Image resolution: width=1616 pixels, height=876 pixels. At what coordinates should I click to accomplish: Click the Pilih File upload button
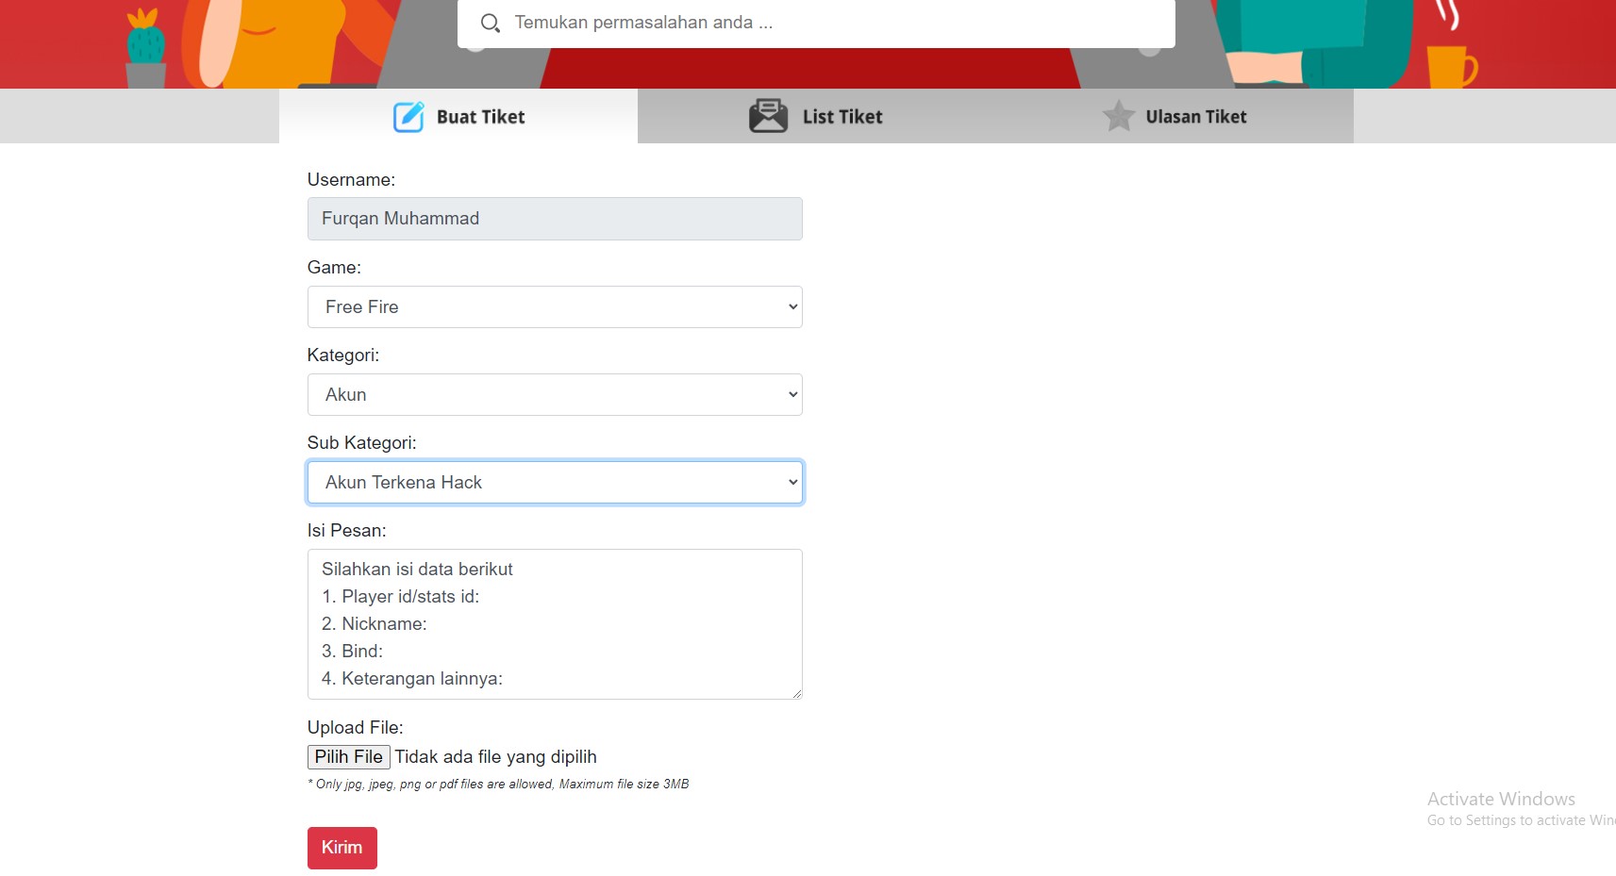[x=349, y=757]
